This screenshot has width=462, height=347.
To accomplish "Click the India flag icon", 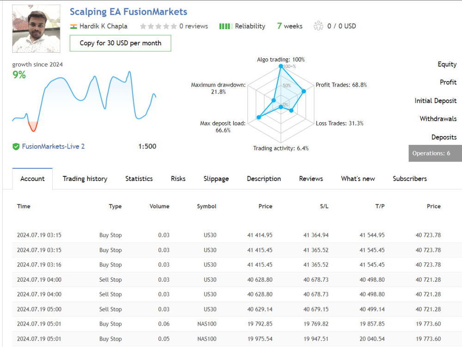I will (73, 26).
